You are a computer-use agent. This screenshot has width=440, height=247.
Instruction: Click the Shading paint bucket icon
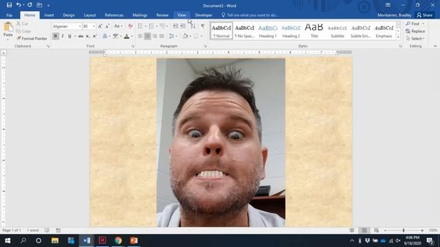tap(185, 36)
